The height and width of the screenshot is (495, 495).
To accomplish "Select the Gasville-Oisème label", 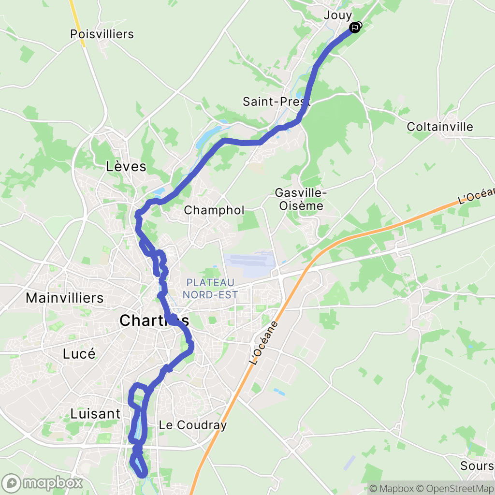I will tap(300, 199).
